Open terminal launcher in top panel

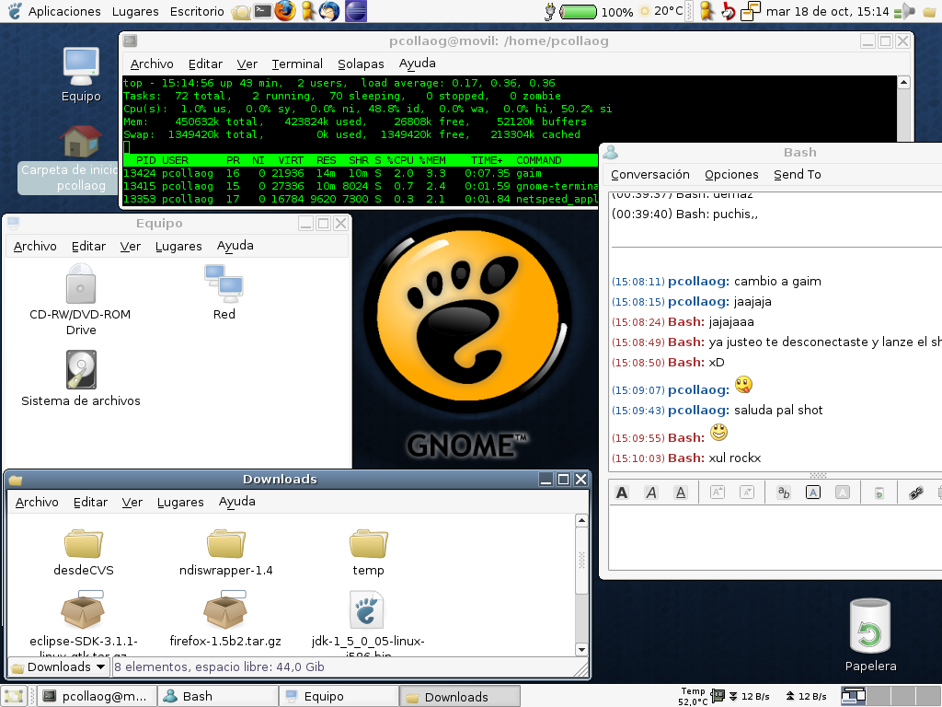[x=263, y=11]
